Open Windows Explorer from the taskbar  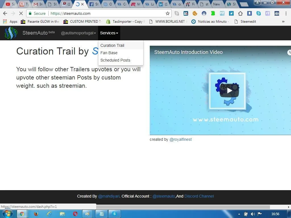coord(62,214)
